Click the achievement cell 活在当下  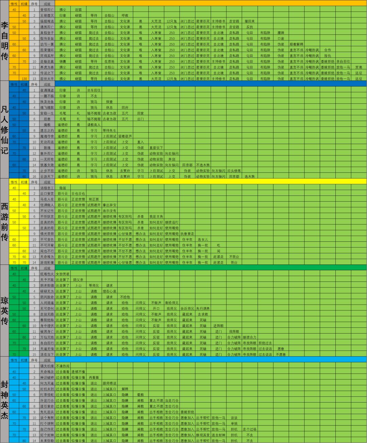click(x=47, y=355)
